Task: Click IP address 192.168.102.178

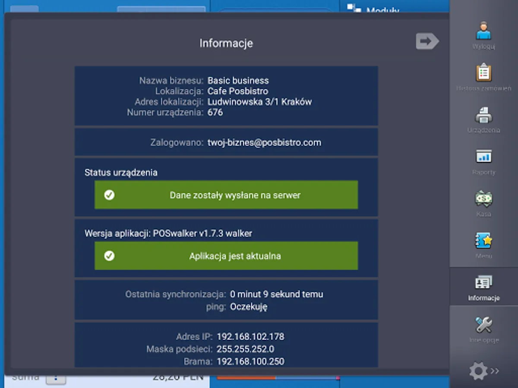Action: point(250,336)
